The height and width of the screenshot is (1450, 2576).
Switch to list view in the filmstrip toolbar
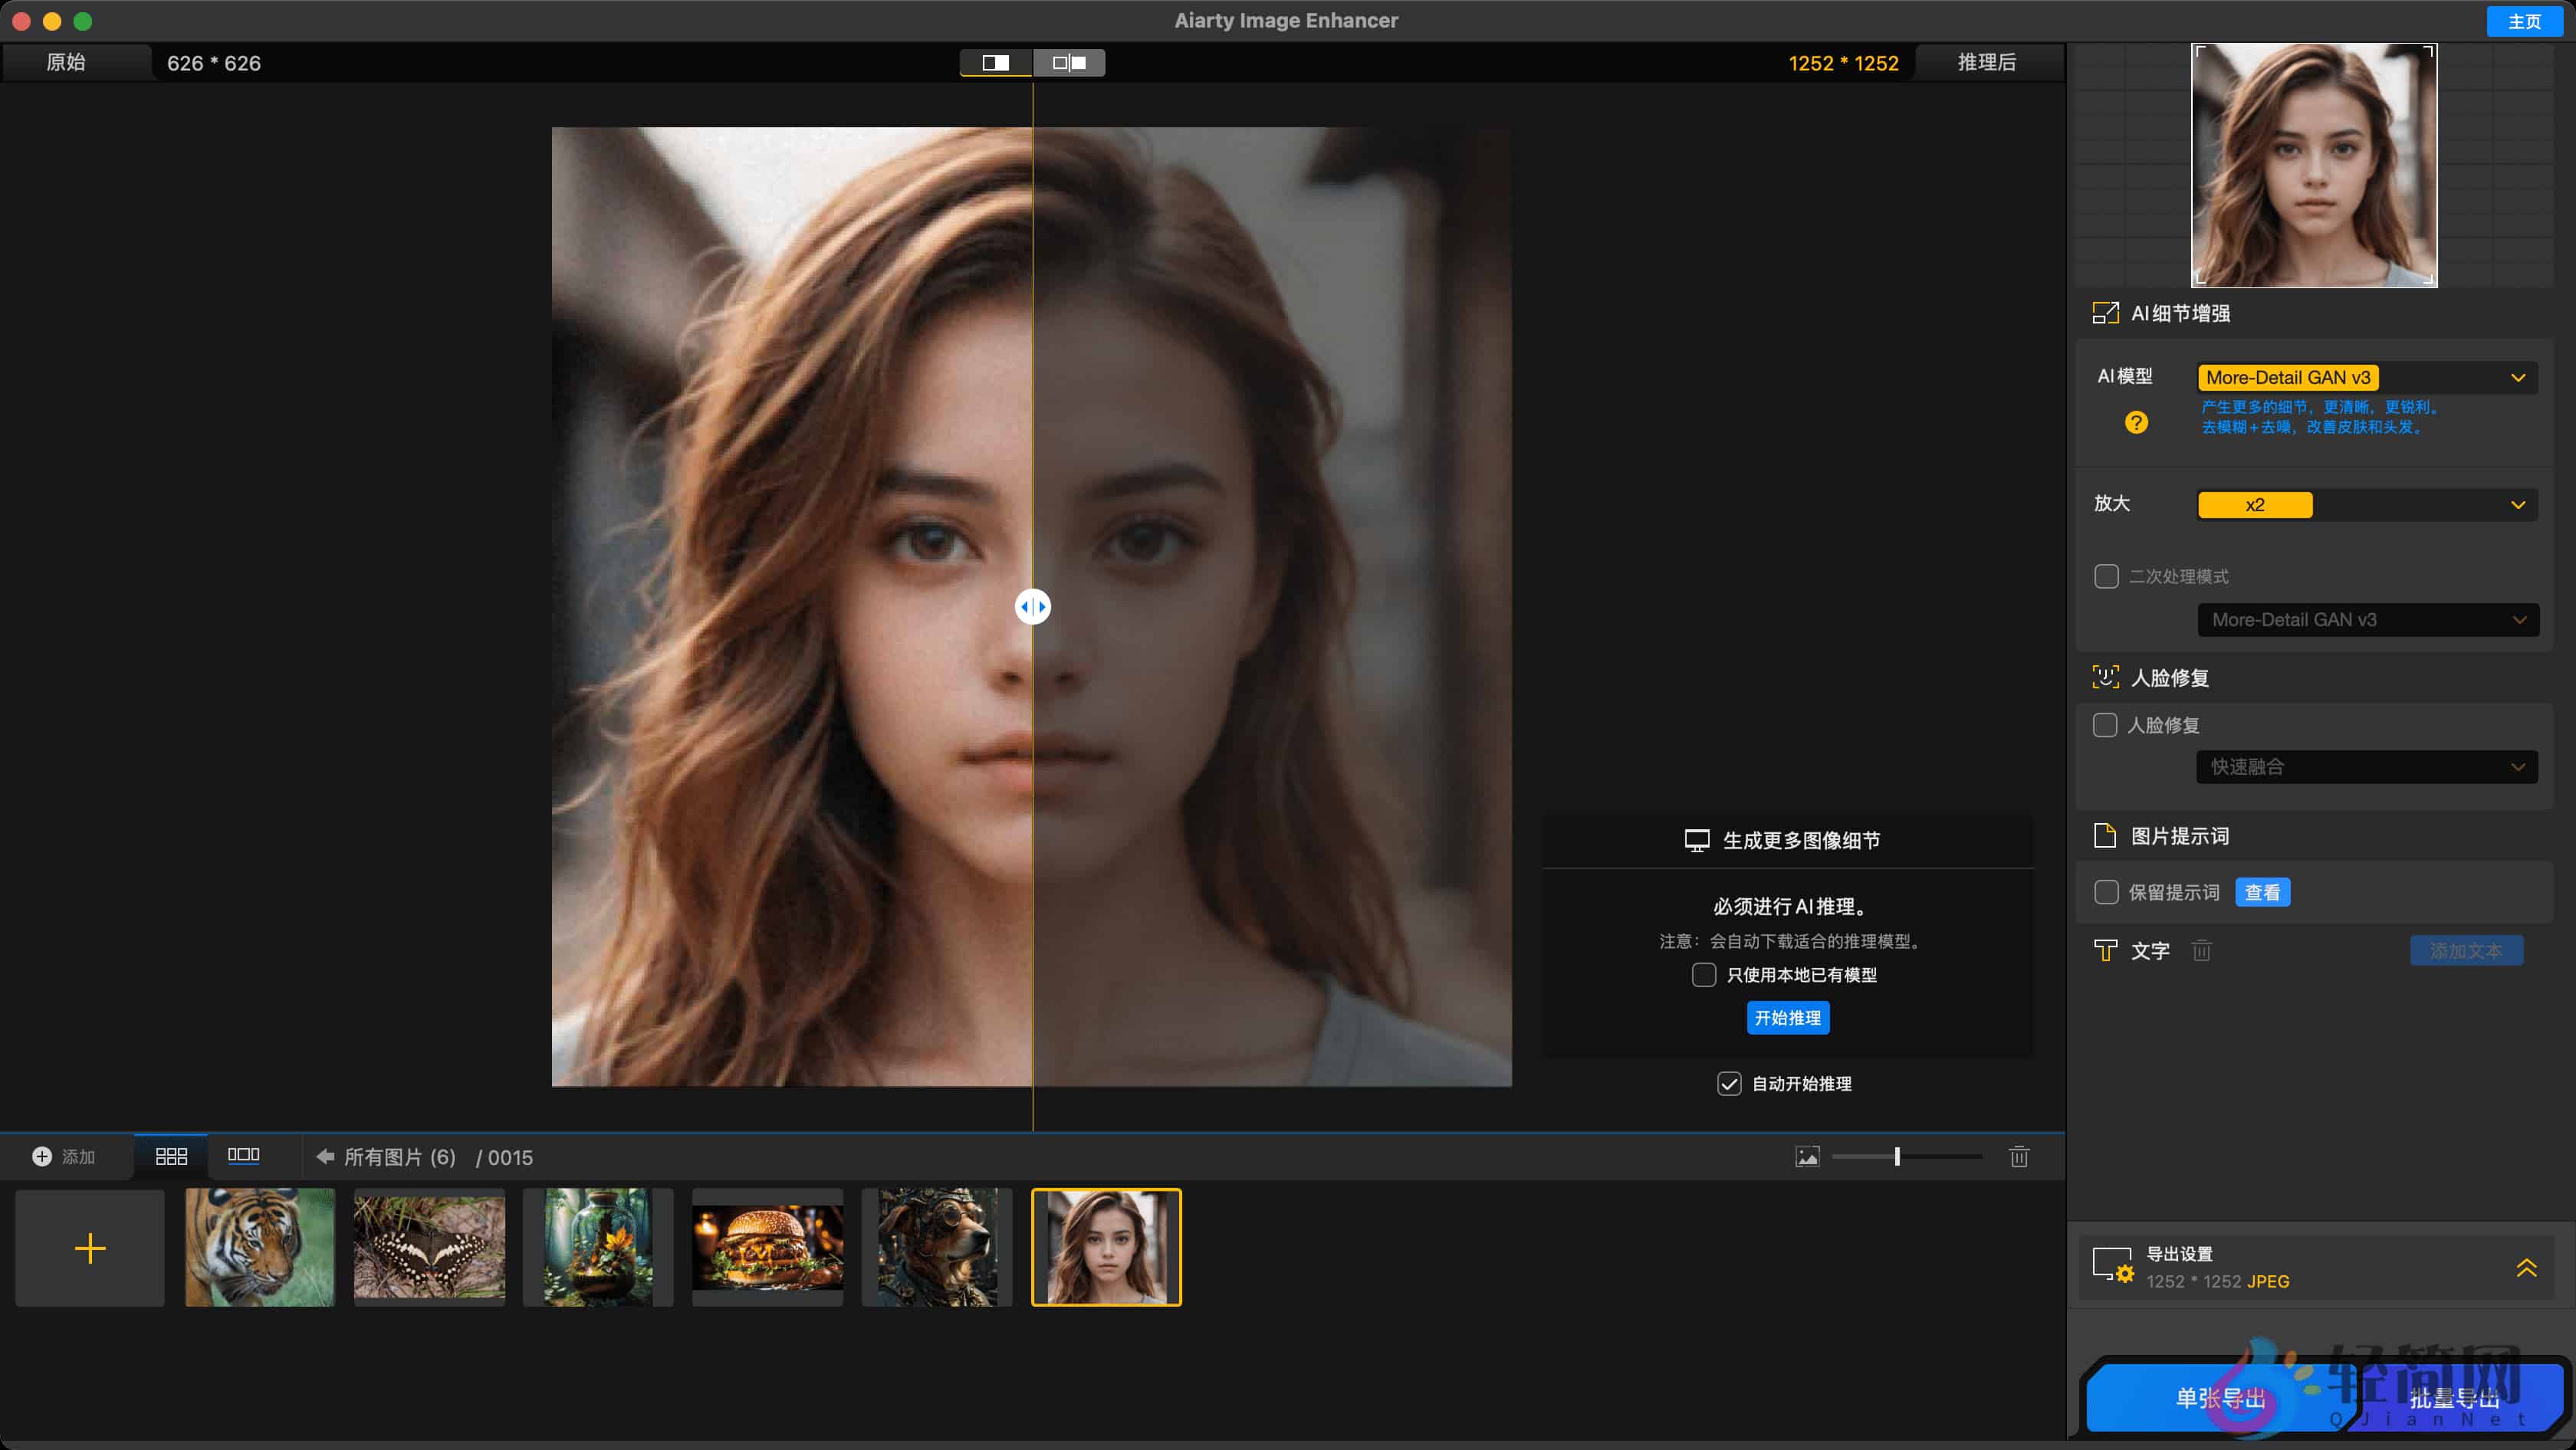(243, 1156)
